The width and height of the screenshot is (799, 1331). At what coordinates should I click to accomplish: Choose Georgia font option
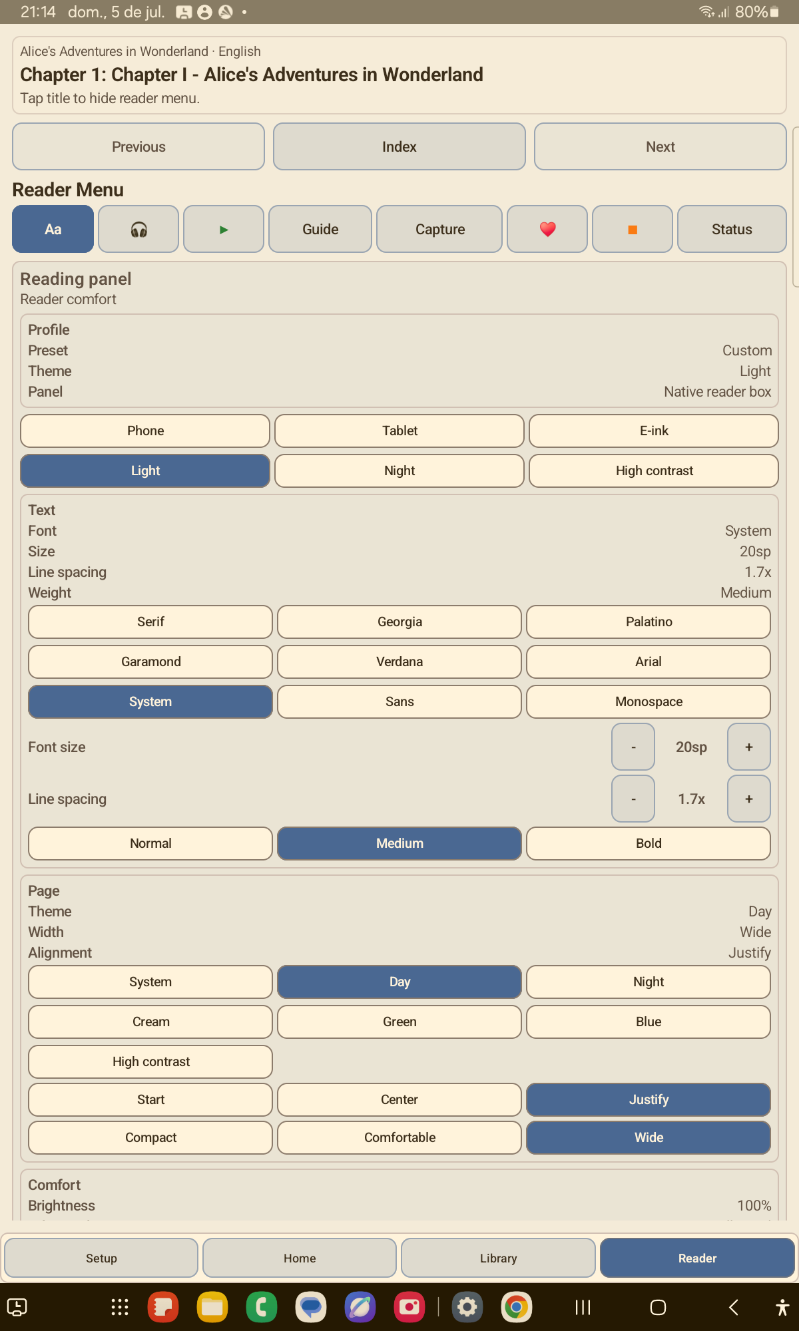(x=400, y=622)
